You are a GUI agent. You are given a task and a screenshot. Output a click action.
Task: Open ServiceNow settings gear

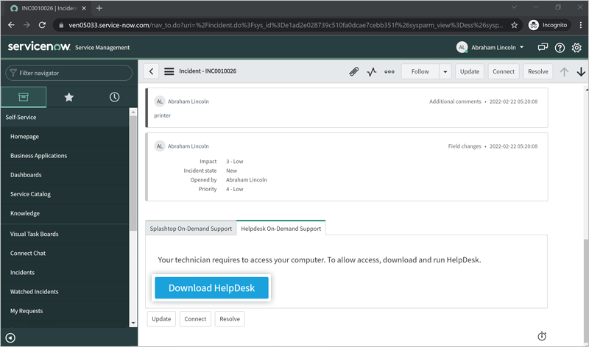[576, 48]
